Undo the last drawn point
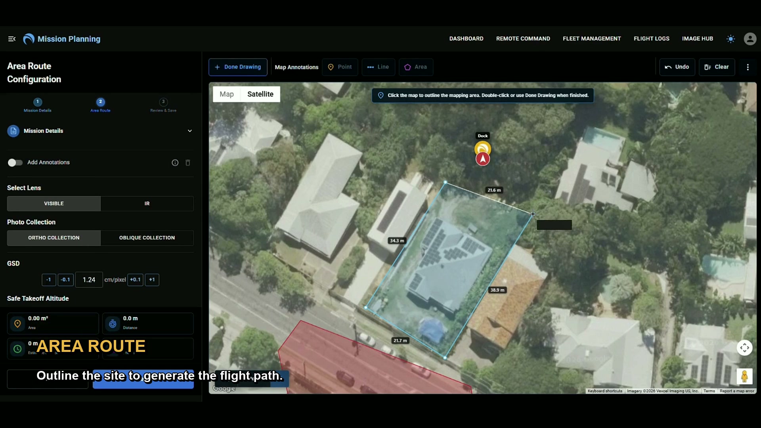Screen dimensions: 761x428 click(677, 67)
